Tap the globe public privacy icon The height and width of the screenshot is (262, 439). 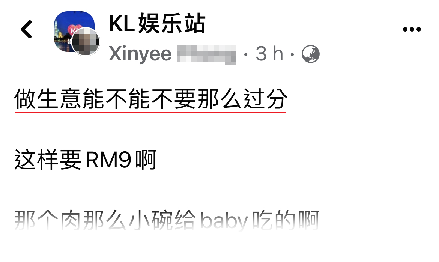pyautogui.click(x=311, y=54)
